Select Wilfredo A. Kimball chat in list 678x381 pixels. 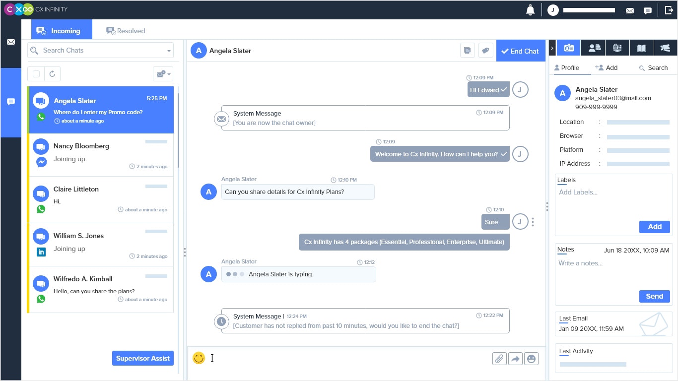coord(101,289)
